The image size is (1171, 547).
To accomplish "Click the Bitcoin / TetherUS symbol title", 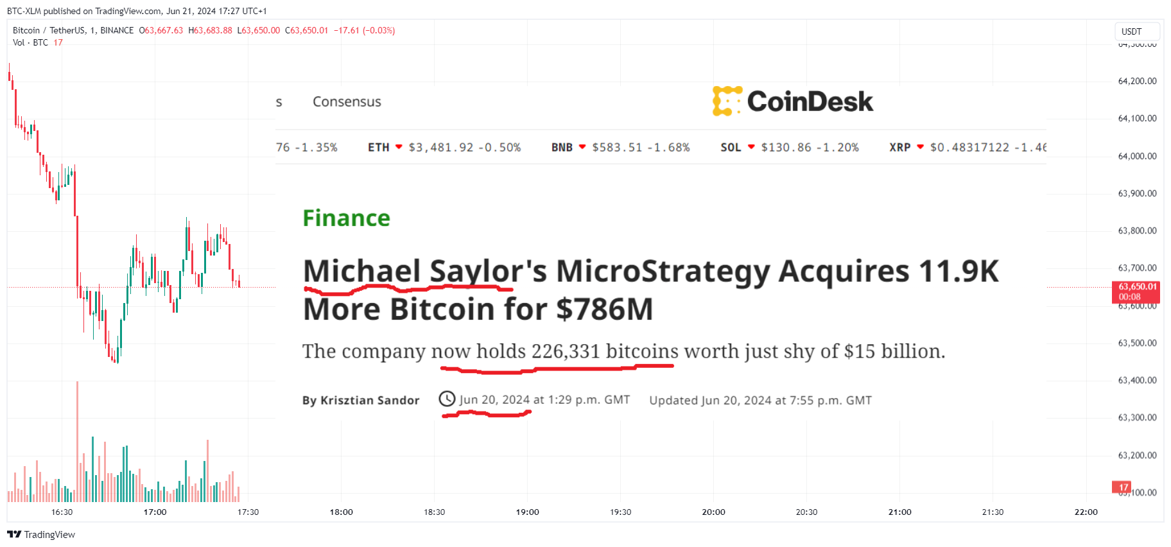I will (73, 30).
